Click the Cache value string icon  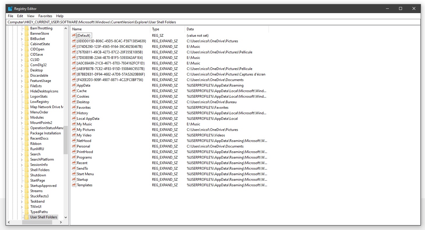[x=74, y=91]
